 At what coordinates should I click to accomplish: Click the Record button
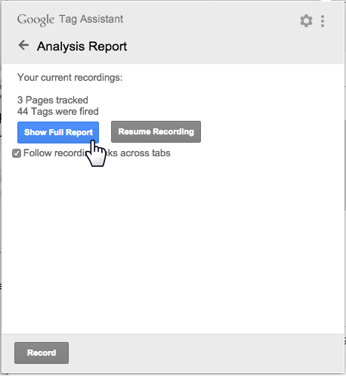coord(42,353)
